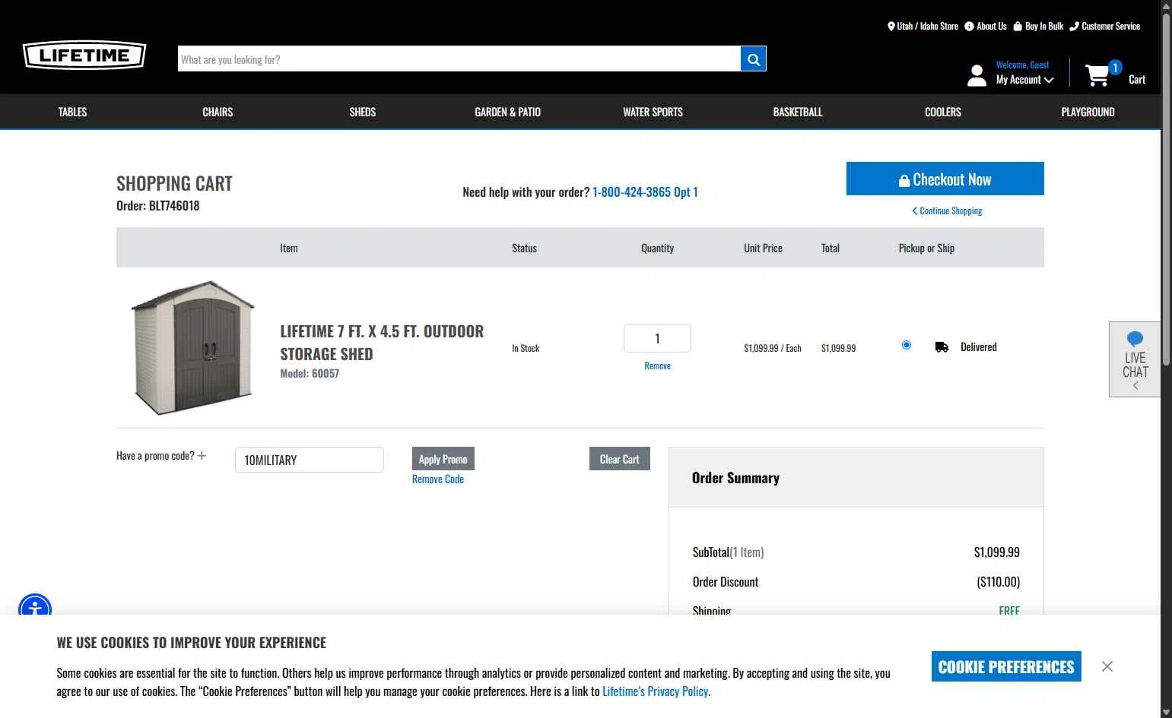Screen dimensions: 1172x718
Task: Collapse the Live Chat panel arrow
Action: click(x=1135, y=386)
